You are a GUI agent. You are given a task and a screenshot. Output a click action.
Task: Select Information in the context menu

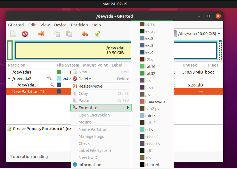(x=101, y=165)
